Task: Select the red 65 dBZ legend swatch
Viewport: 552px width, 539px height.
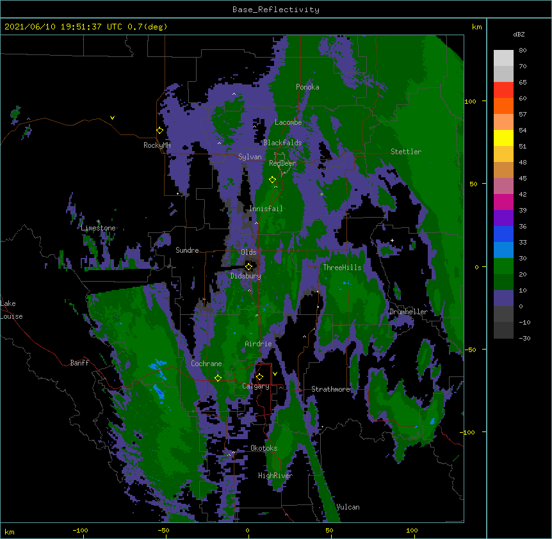Action: pos(503,90)
